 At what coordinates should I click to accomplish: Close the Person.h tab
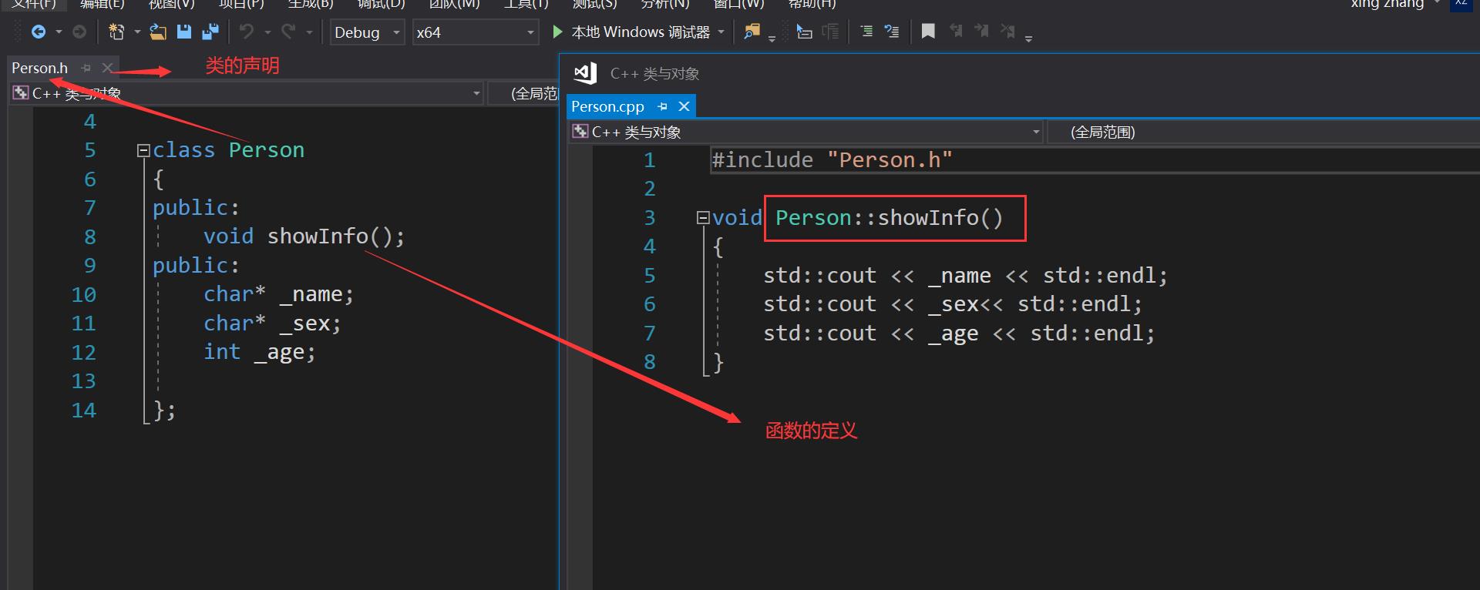(x=108, y=68)
